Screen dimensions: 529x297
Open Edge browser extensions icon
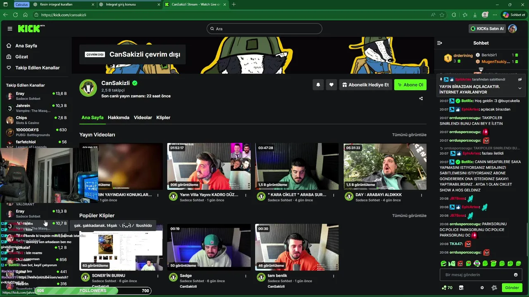454,15
